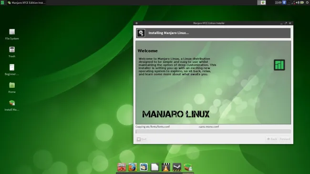Maximize the installer window
This screenshot has height=174, width=310.
[x=286, y=23]
